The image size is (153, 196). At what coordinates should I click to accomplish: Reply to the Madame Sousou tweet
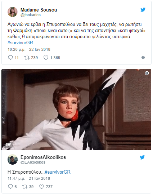coord(10,58)
